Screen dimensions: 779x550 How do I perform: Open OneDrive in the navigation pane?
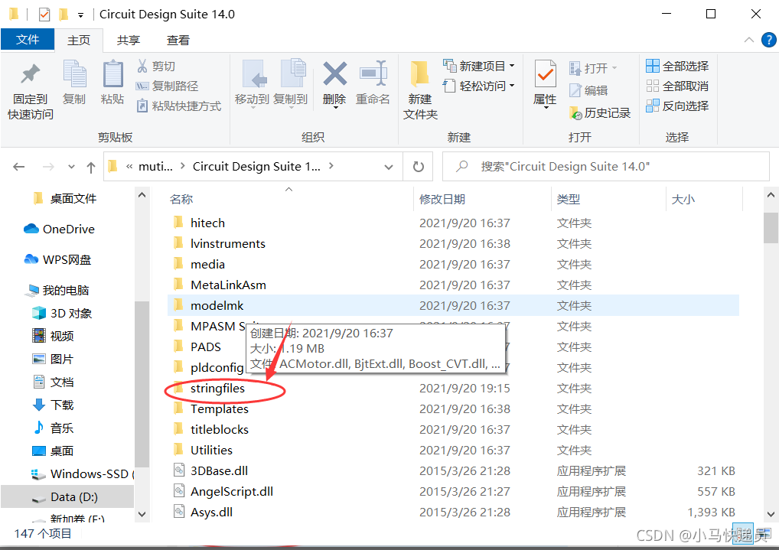tap(59, 229)
